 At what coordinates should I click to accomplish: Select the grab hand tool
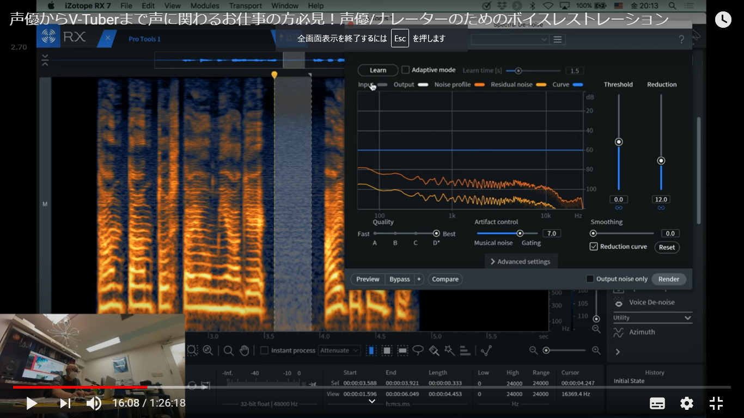click(x=245, y=351)
